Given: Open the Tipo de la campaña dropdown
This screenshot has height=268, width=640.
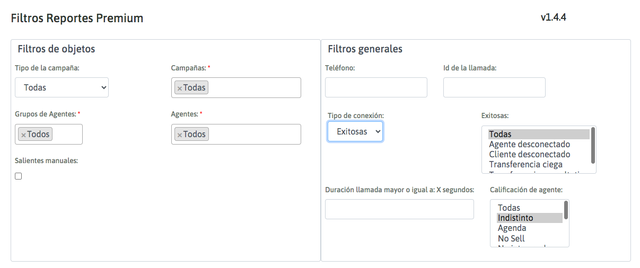Looking at the screenshot, I should click(x=62, y=87).
